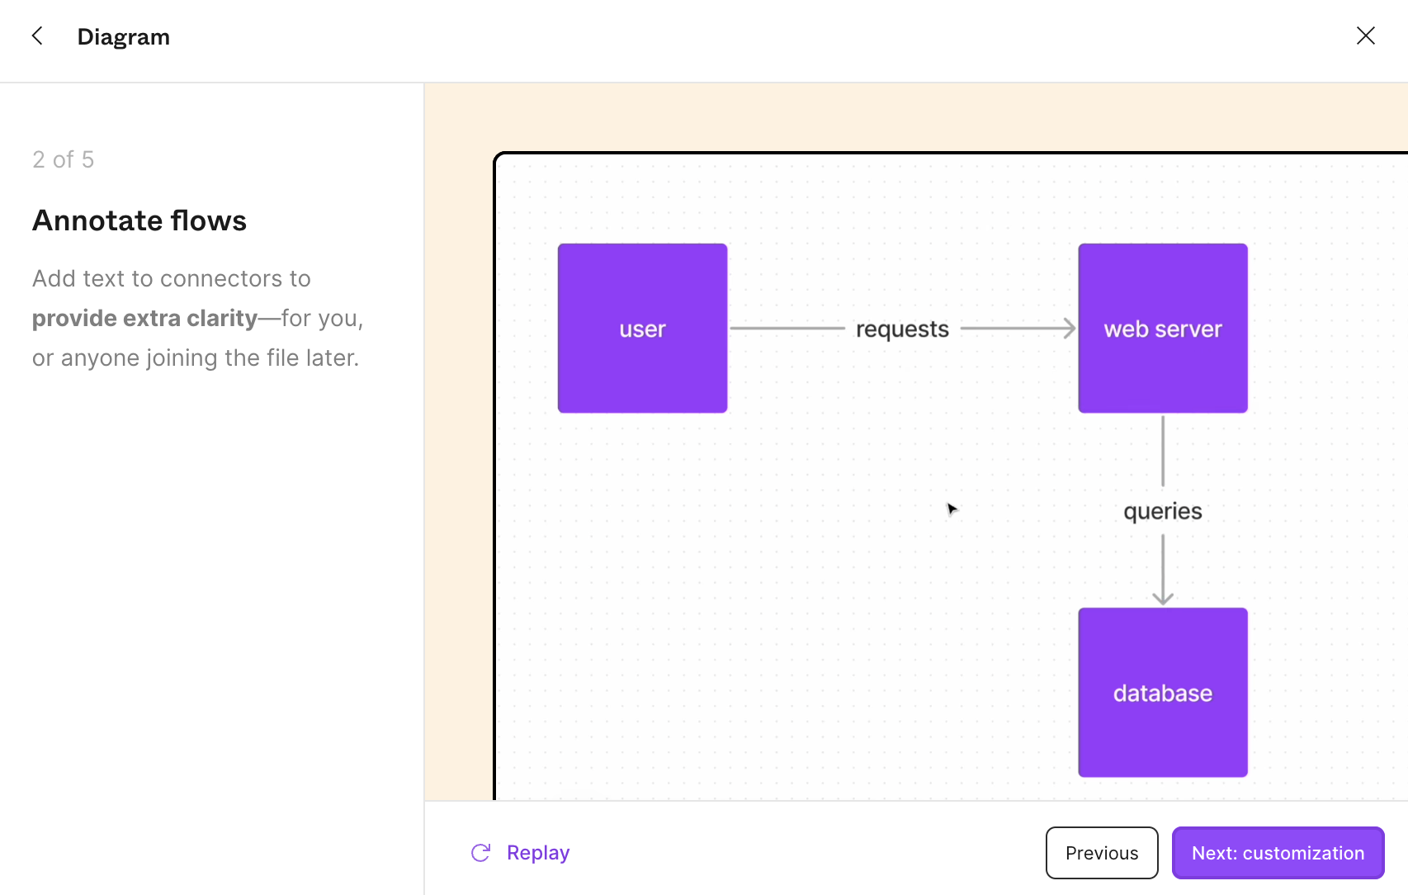Click the bold provide extra clarity text
Screen dimensions: 1408x895
tap(144, 319)
